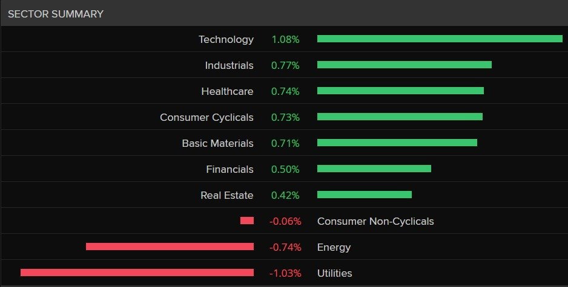The height and width of the screenshot is (287, 568).
Task: Click the Industrials sector label
Action: pyautogui.click(x=230, y=65)
